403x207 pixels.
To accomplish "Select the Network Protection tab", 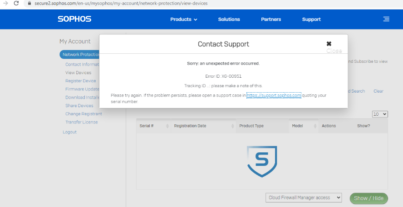I will pos(80,55).
